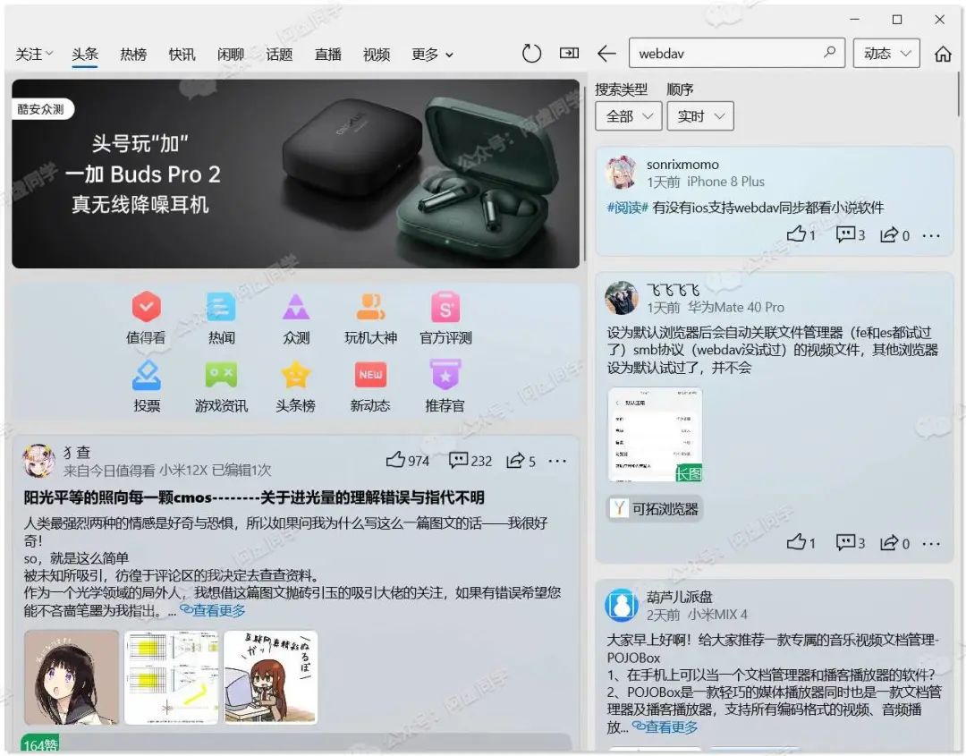Viewport: 966px width, 756px height.
Task: Switch to 闲聊 tab
Action: tap(231, 55)
